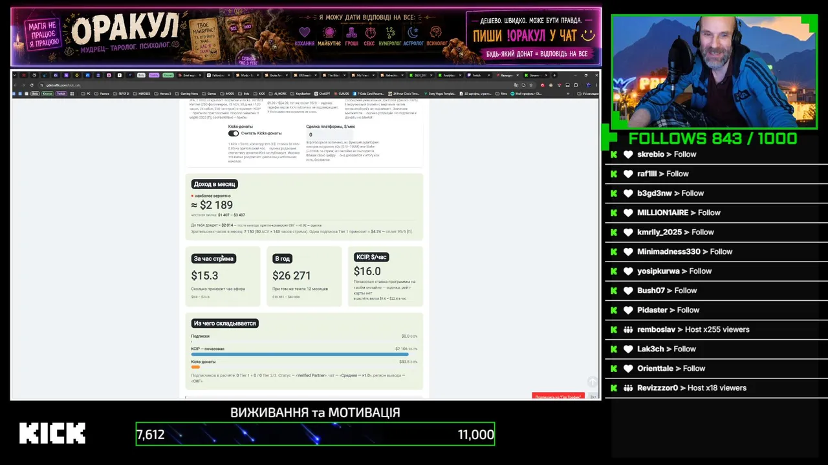Click the 'FOLLOWS 843 / 1000' counter

tap(713, 138)
